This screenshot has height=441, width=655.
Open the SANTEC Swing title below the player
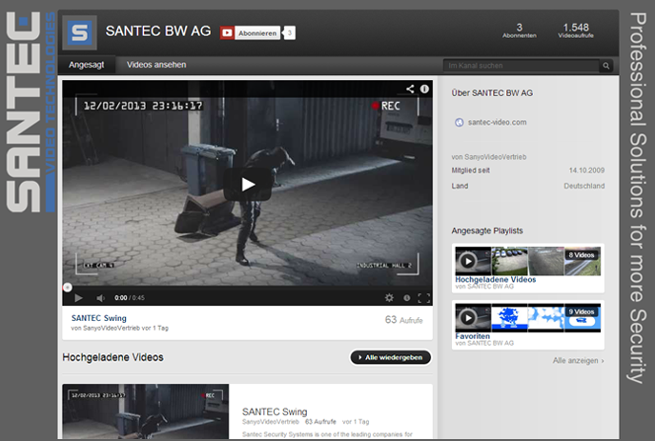99,318
